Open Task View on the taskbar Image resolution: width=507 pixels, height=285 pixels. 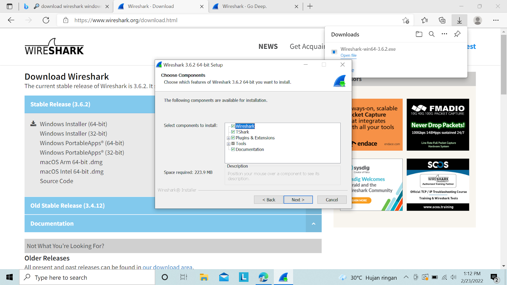[x=184, y=277]
